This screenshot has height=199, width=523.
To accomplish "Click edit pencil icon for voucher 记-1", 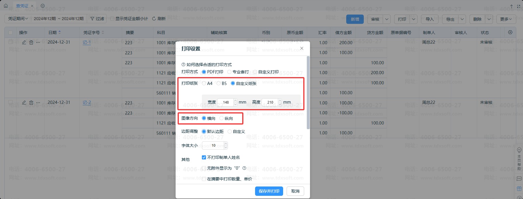I will (24, 42).
